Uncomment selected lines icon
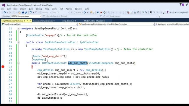 click(x=146, y=12)
